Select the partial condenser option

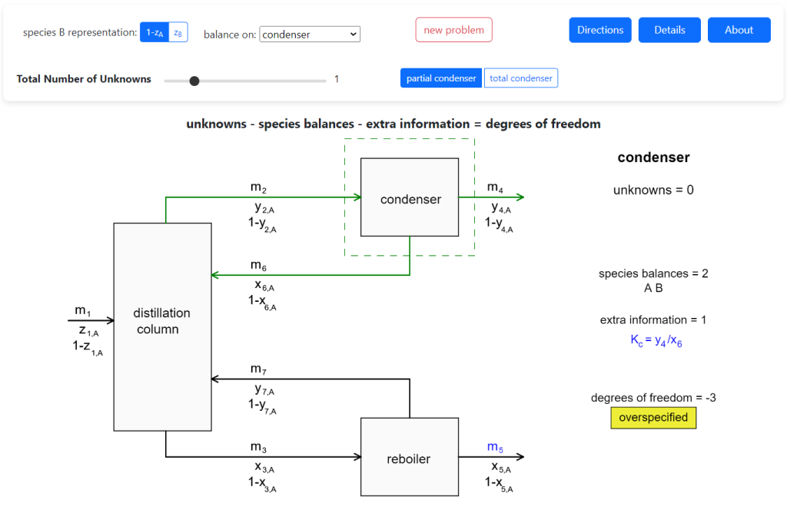click(x=441, y=78)
